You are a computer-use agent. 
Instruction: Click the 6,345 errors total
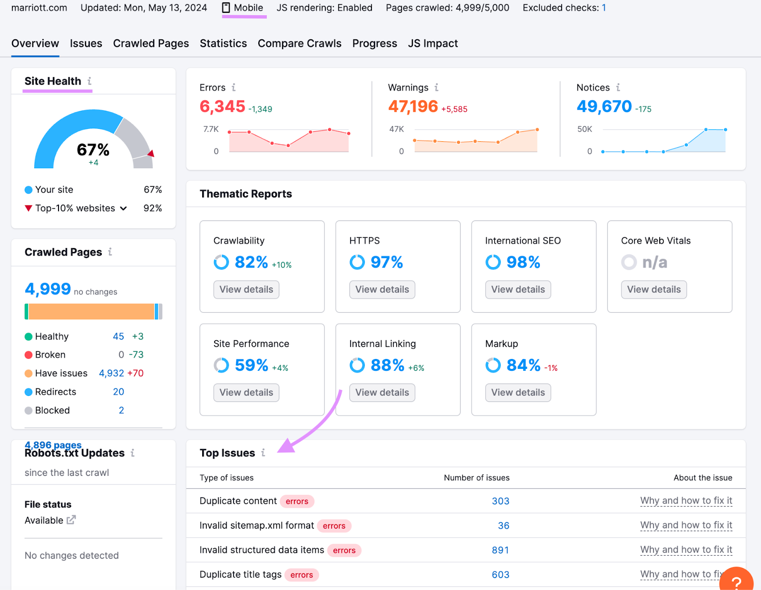point(223,106)
